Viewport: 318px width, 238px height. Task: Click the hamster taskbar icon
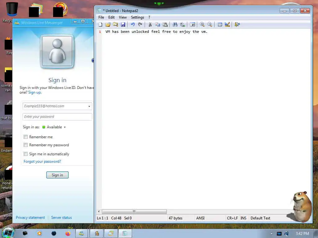tap(97, 233)
